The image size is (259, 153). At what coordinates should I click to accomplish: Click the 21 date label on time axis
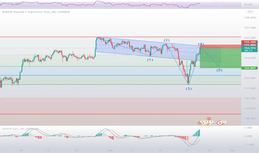click(188, 150)
